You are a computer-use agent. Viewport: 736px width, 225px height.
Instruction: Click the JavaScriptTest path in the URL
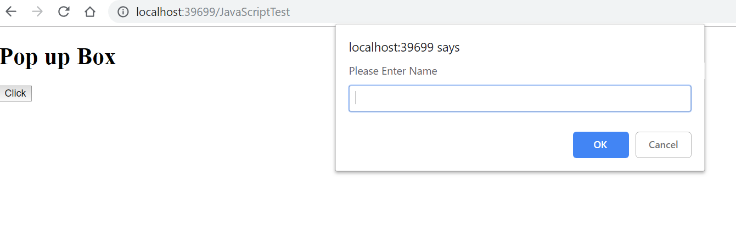click(x=254, y=12)
